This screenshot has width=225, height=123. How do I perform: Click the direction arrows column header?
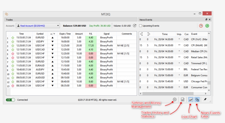click(x=52, y=34)
